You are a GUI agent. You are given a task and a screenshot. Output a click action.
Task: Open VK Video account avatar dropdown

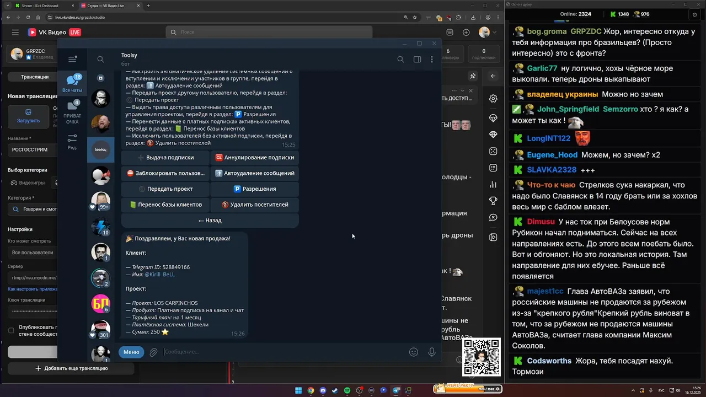click(x=487, y=33)
